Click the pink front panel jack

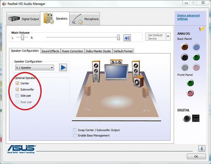pyautogui.click(x=190, y=93)
